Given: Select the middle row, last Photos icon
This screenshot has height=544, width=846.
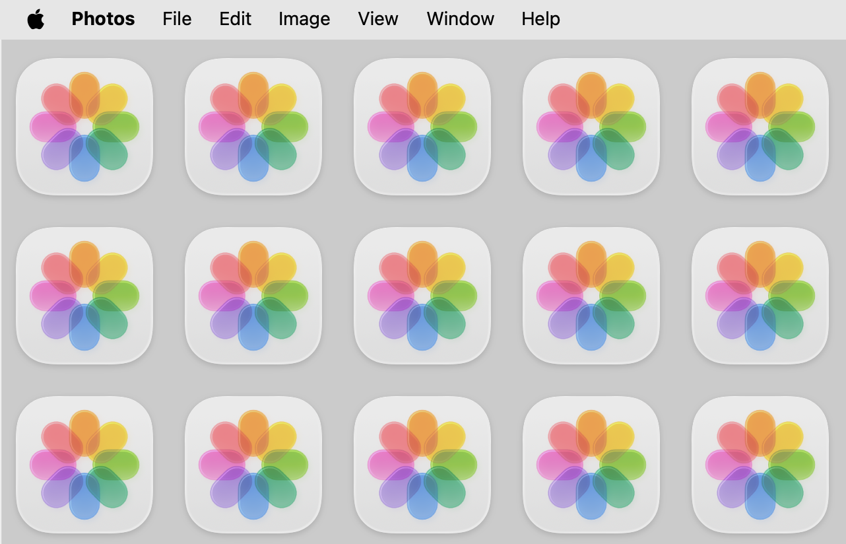Looking at the screenshot, I should (760, 295).
